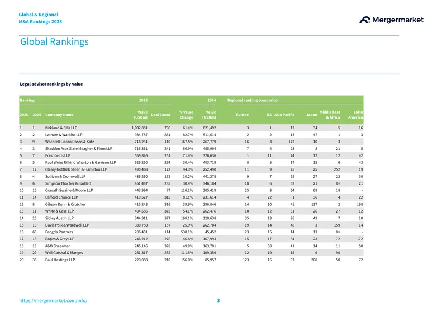This screenshot has height=316, width=447.
Task: Select 'Kirkland & Ellis LLP' row name
Action: pos(61,128)
